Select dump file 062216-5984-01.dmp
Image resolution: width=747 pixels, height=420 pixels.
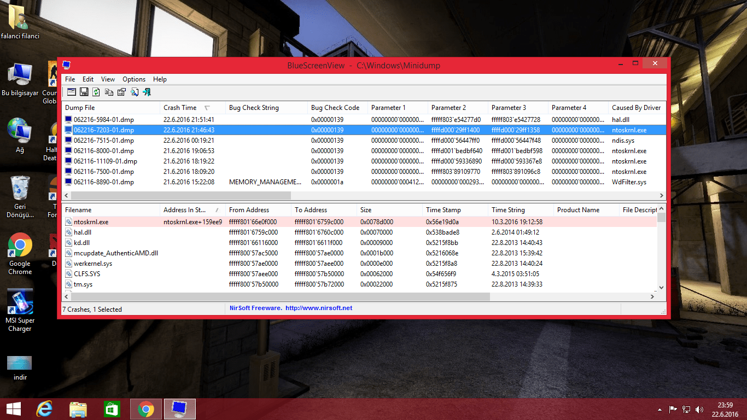(364, 119)
